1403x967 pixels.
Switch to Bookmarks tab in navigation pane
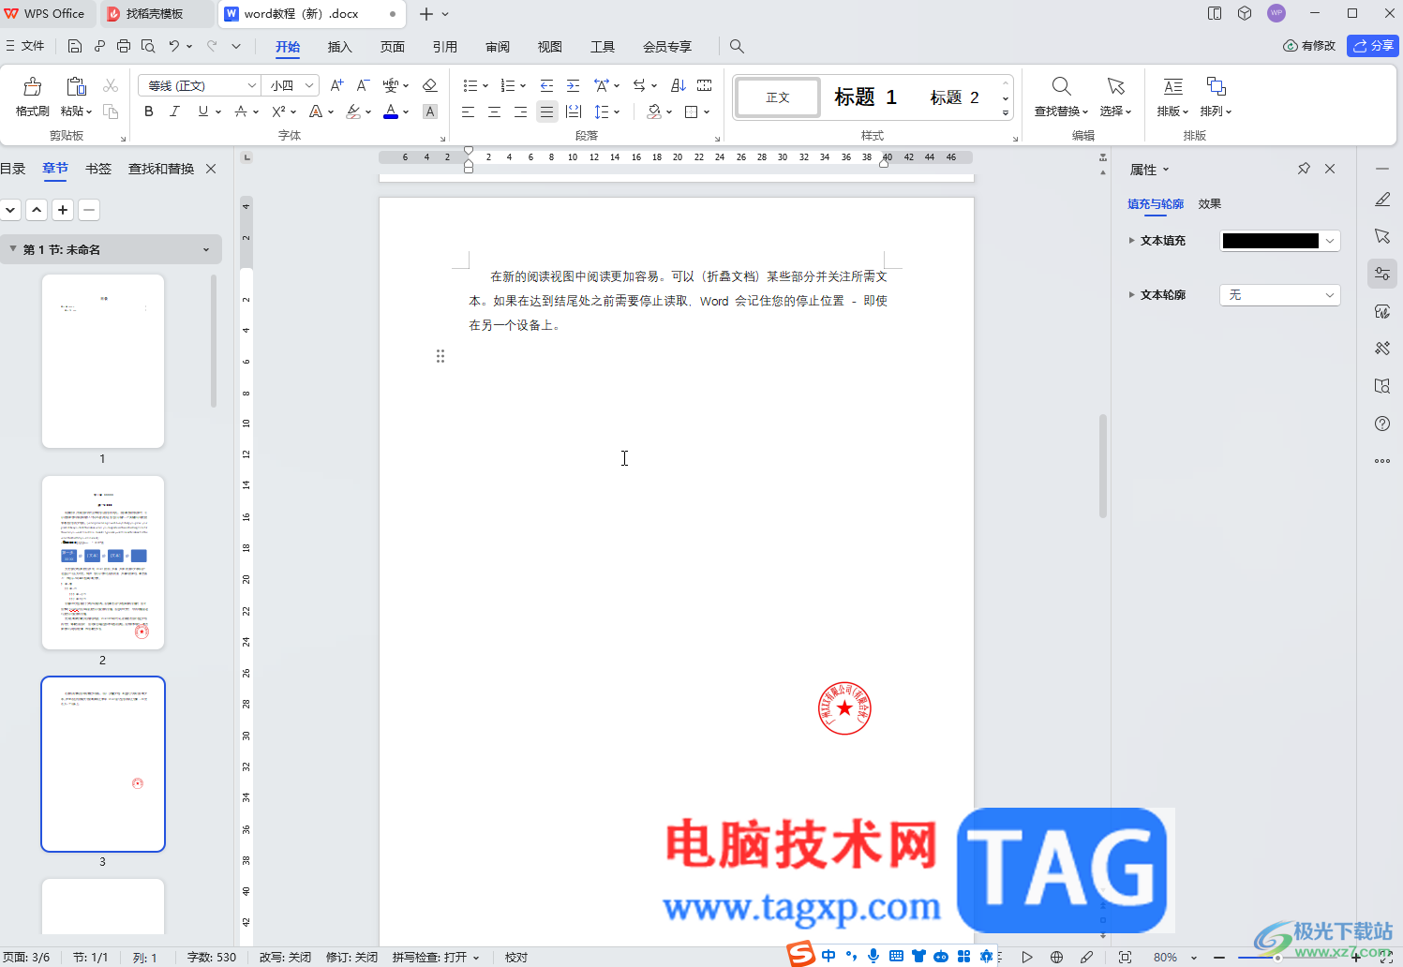(98, 169)
